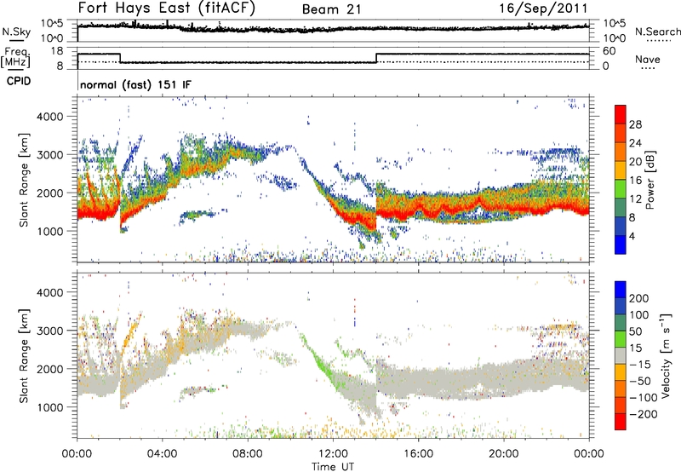This screenshot has height=472, width=681.
Task: Click the green velocity streak near 11:30
Action: tap(321, 363)
